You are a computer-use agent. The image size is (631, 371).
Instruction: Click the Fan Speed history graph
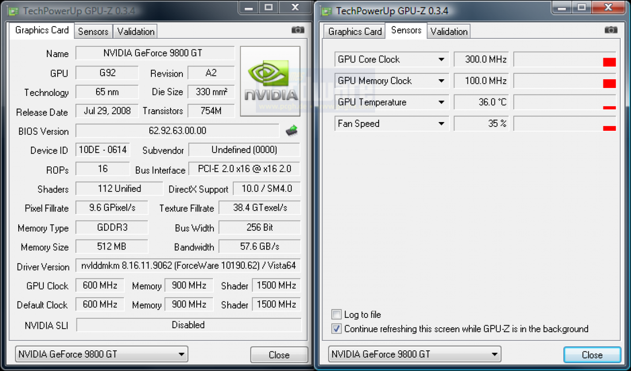pyautogui.click(x=565, y=124)
